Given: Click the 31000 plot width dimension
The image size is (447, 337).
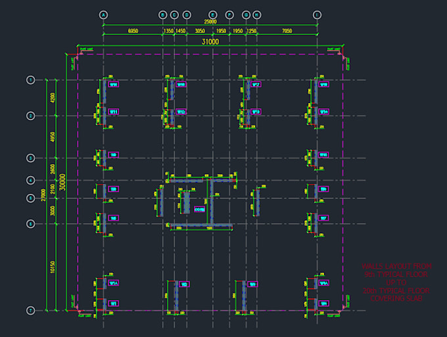Looking at the screenshot, I should (210, 41).
